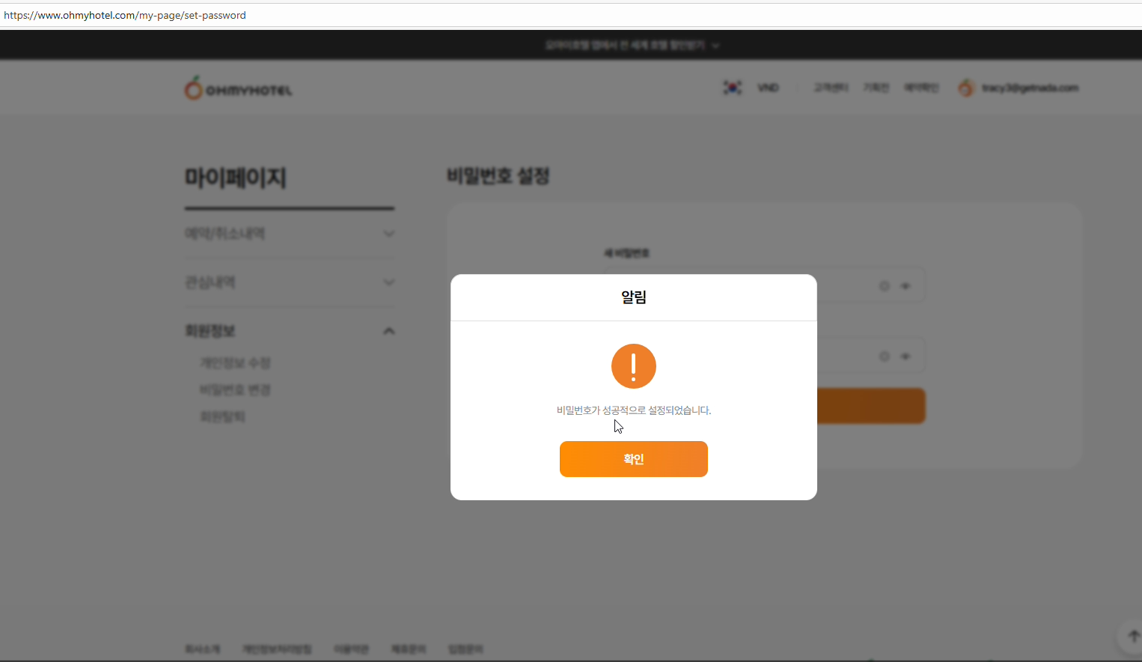Expand the 예약/취소내역 section chevron

tap(389, 234)
